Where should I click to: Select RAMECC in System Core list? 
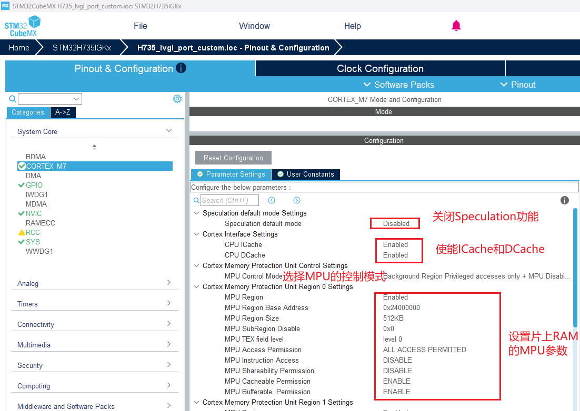(41, 223)
